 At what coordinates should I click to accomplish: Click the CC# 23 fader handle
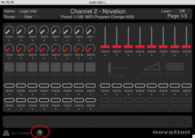tap(186, 47)
